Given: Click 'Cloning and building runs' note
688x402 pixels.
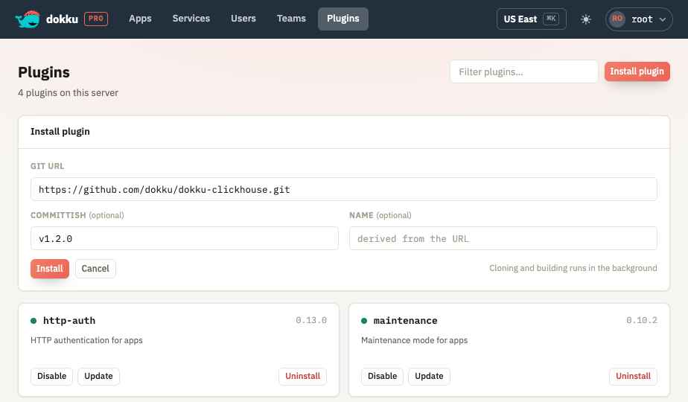Looking at the screenshot, I should [573, 268].
